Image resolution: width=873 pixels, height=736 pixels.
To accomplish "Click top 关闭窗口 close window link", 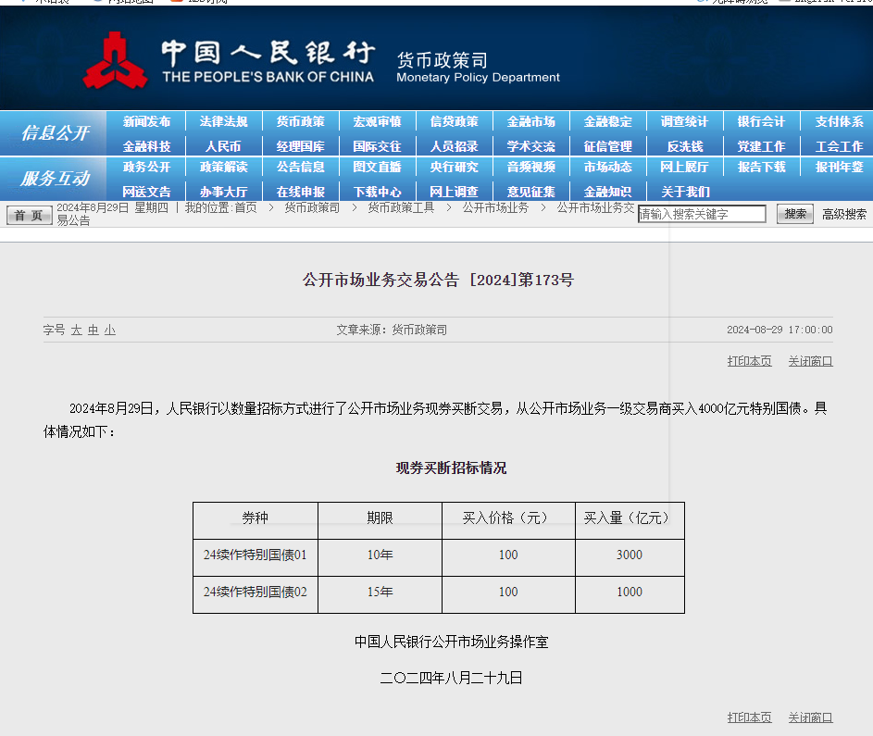I will (810, 361).
